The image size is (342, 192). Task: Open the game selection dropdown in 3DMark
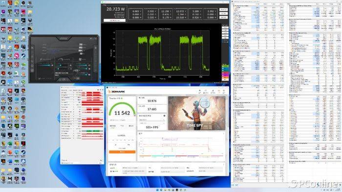(x=152, y=120)
